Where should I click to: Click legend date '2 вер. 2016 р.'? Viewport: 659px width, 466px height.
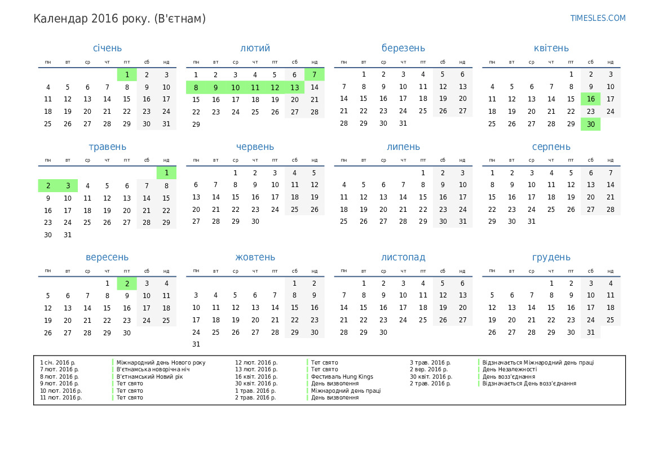pos(428,369)
